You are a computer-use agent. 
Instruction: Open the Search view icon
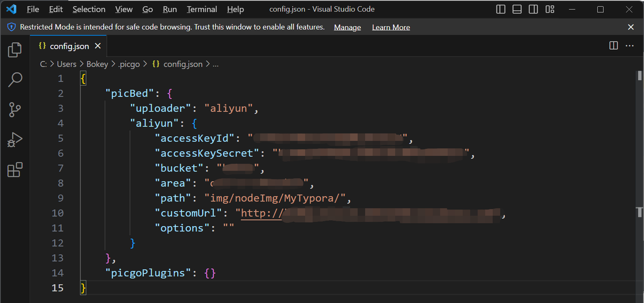click(x=15, y=79)
